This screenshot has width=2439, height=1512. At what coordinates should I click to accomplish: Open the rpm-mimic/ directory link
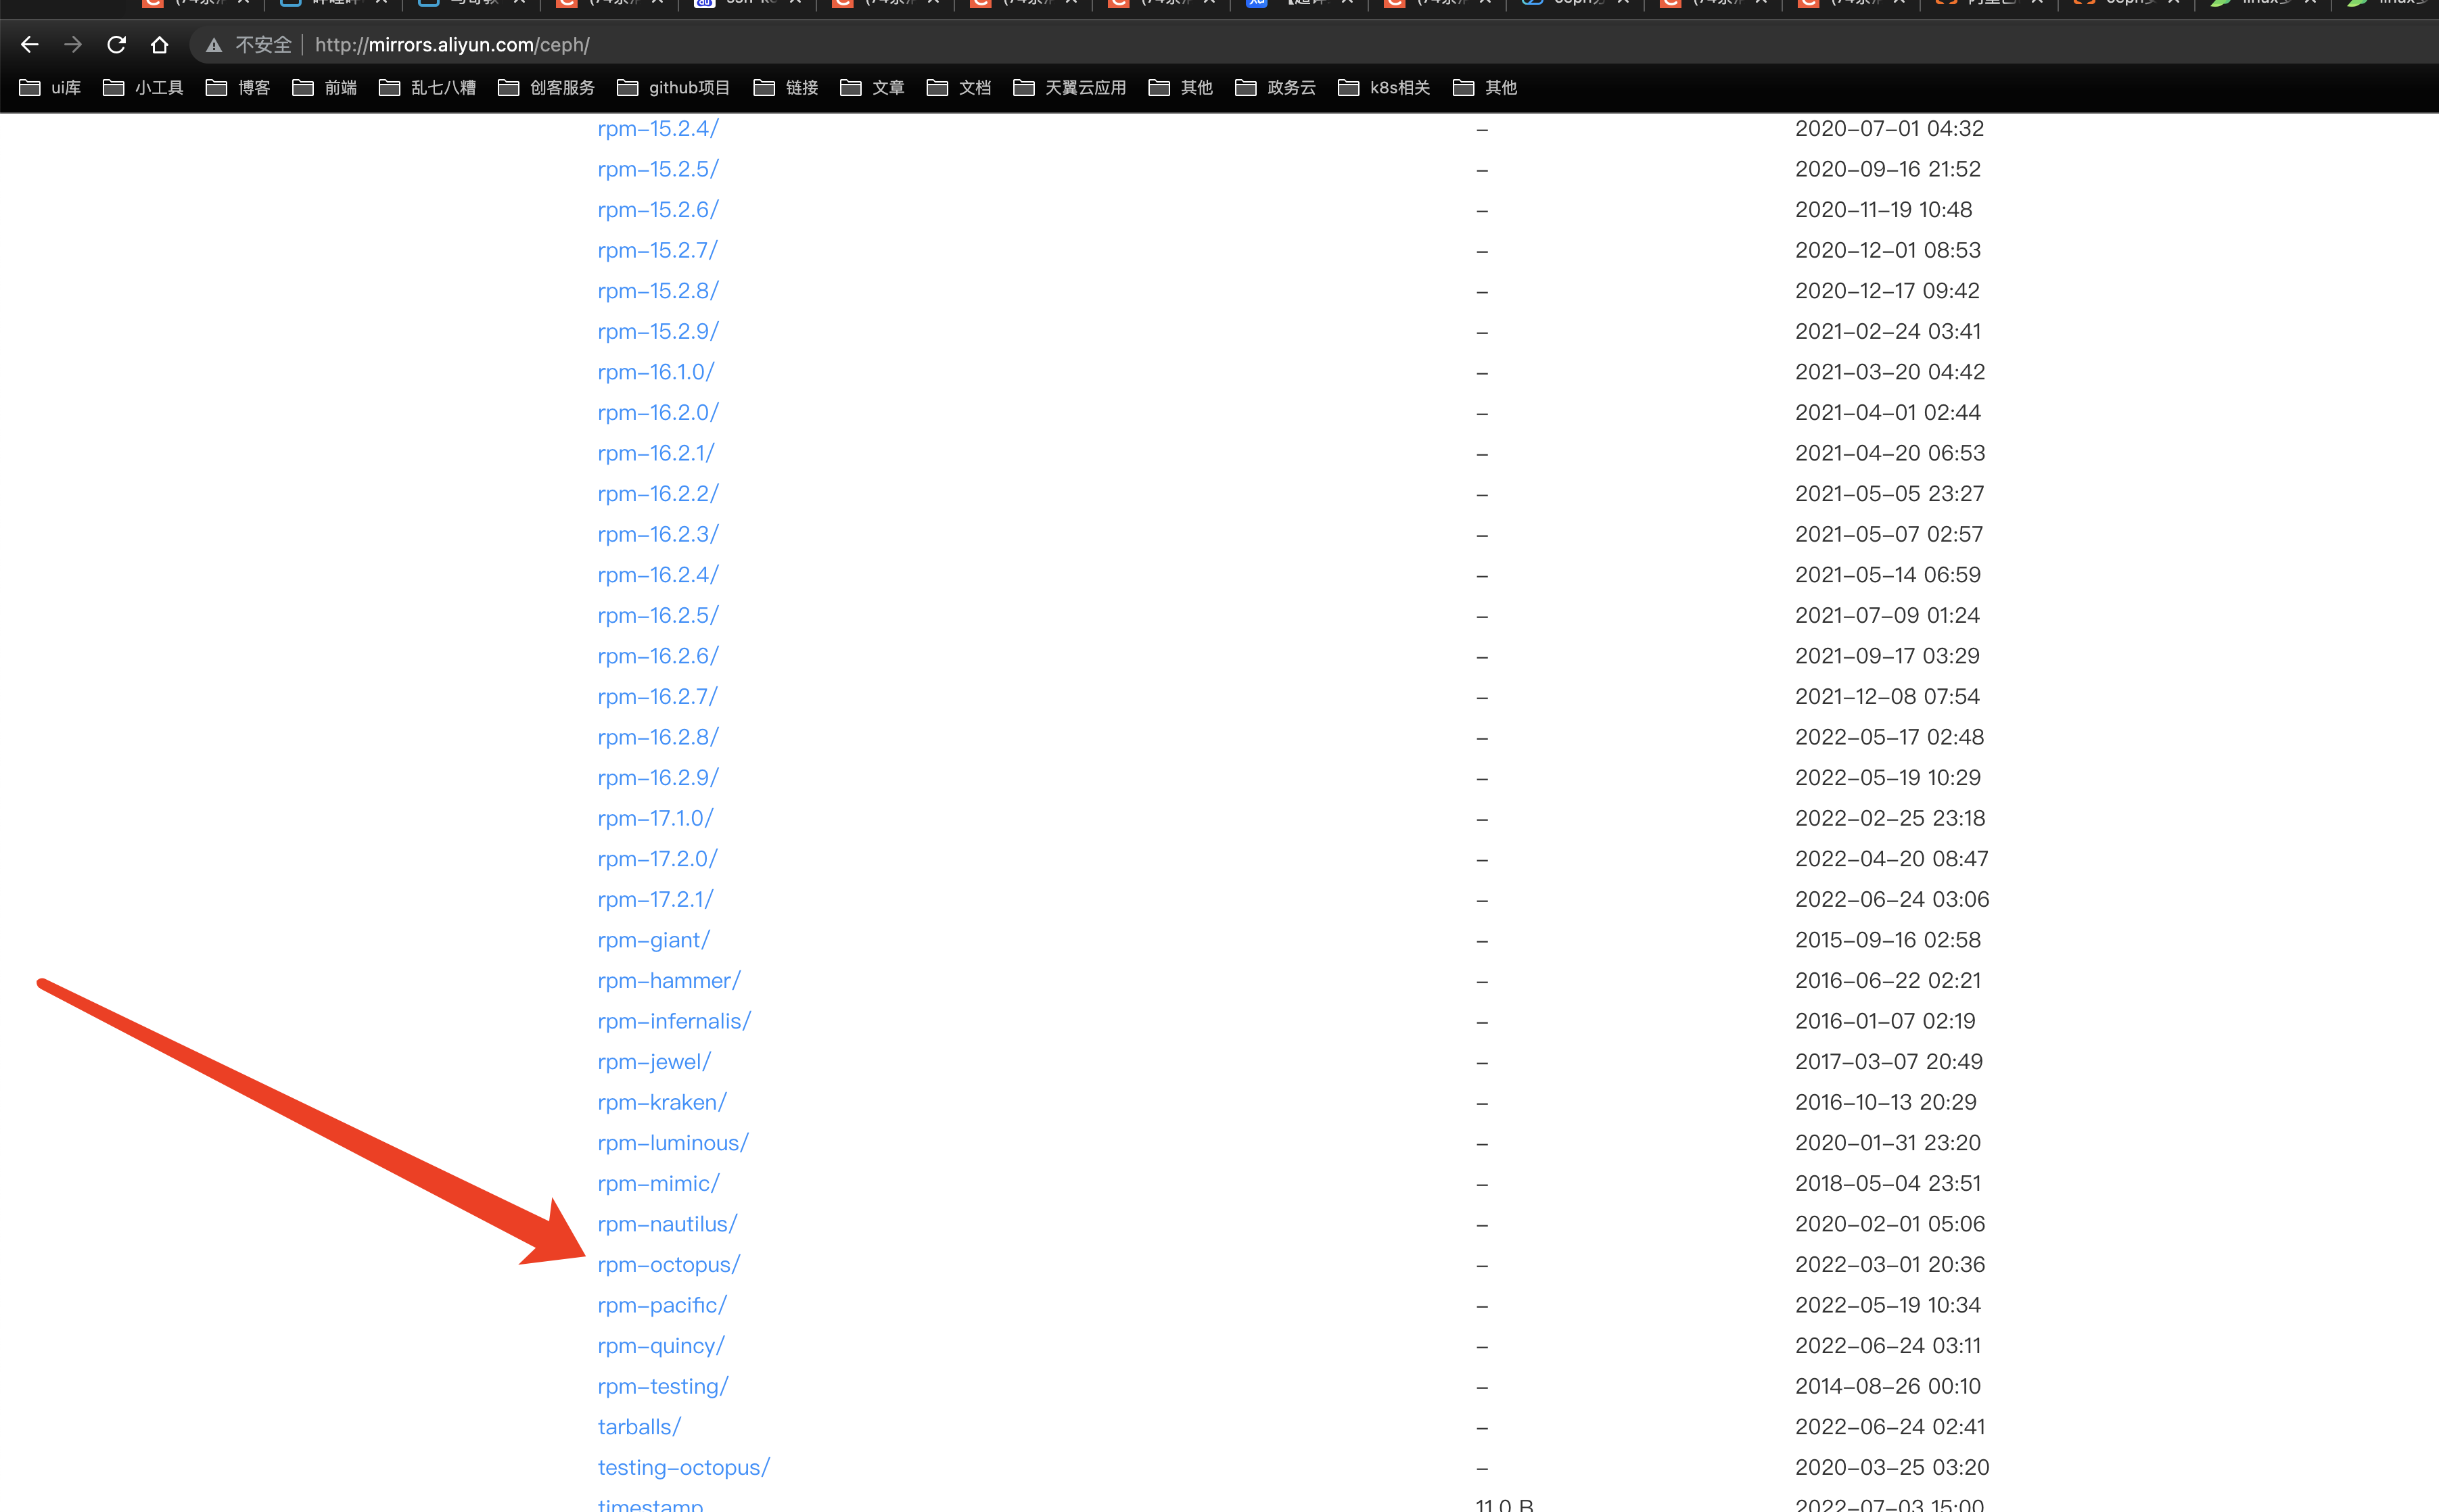pyautogui.click(x=658, y=1184)
